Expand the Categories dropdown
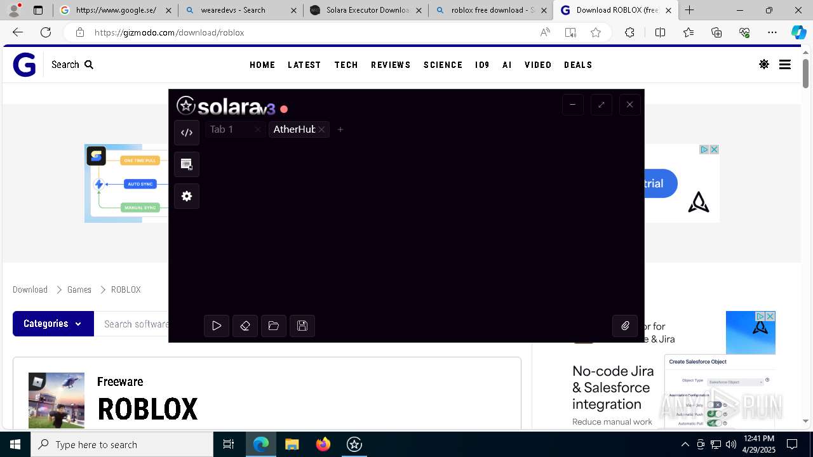The width and height of the screenshot is (813, 457). click(x=53, y=324)
